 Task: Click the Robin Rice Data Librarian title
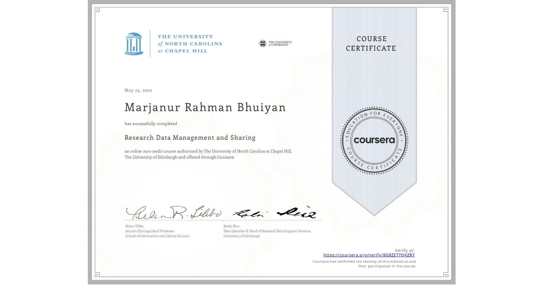point(267,231)
